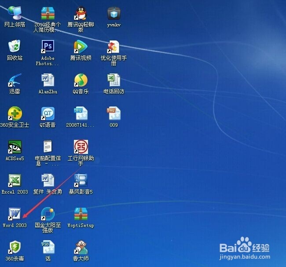The image size is (286, 267).
Task: Open the 2010经典个人简历模 archive
Action: 48,13
